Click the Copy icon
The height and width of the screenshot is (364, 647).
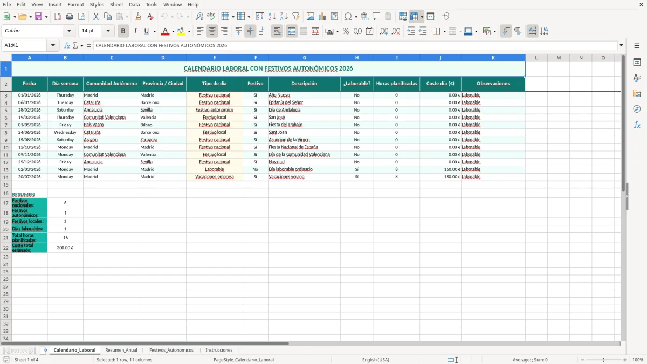pos(108,17)
